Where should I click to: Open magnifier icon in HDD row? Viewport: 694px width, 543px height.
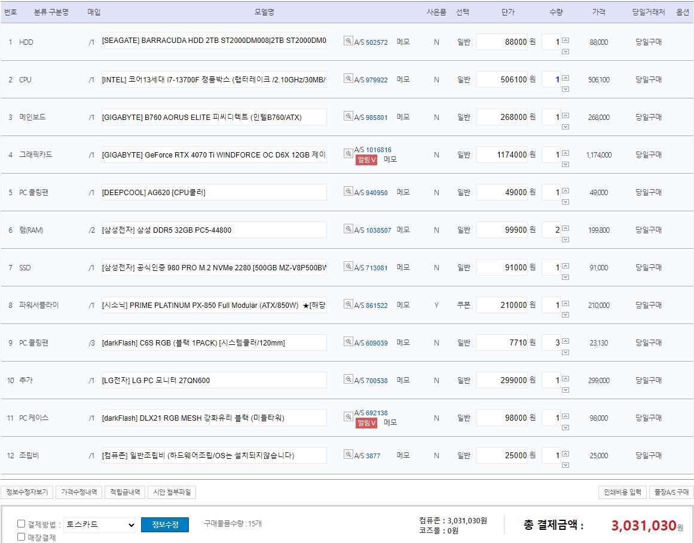[348, 41]
